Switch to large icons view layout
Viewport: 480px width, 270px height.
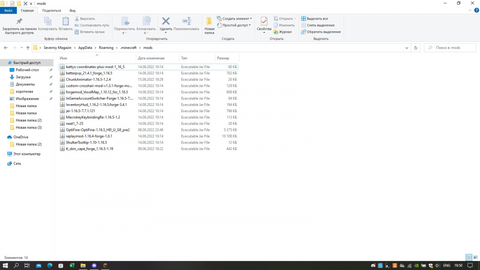coord(475,258)
